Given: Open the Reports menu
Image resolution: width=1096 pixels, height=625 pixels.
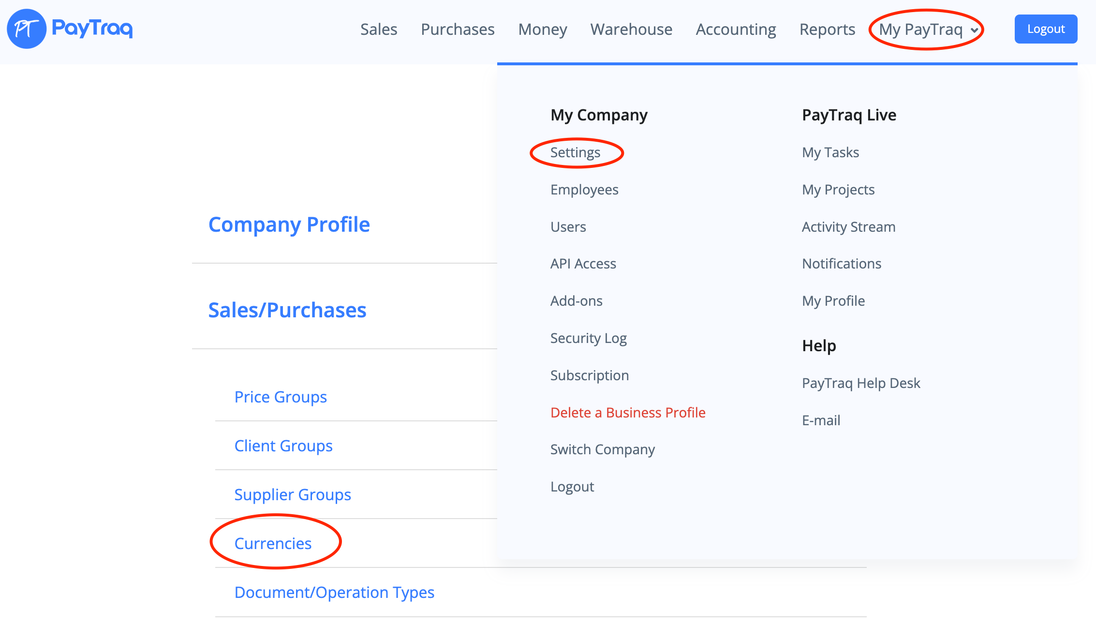Looking at the screenshot, I should [827, 30].
